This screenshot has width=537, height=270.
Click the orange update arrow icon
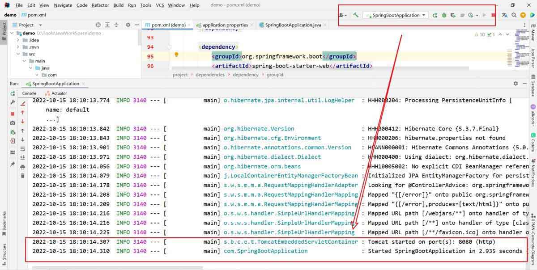click(523, 15)
